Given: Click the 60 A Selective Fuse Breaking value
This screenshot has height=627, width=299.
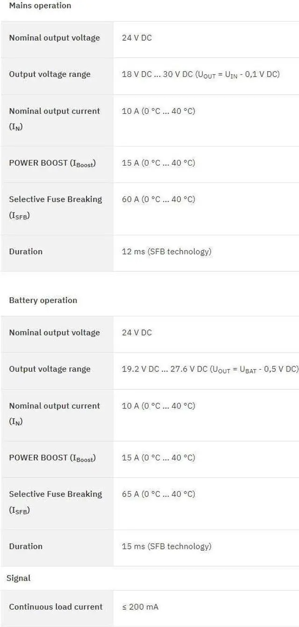Looking at the screenshot, I should pos(158,199).
